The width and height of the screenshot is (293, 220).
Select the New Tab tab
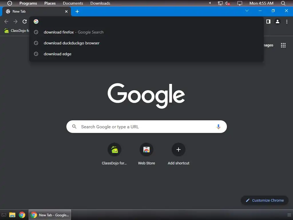tap(36, 11)
